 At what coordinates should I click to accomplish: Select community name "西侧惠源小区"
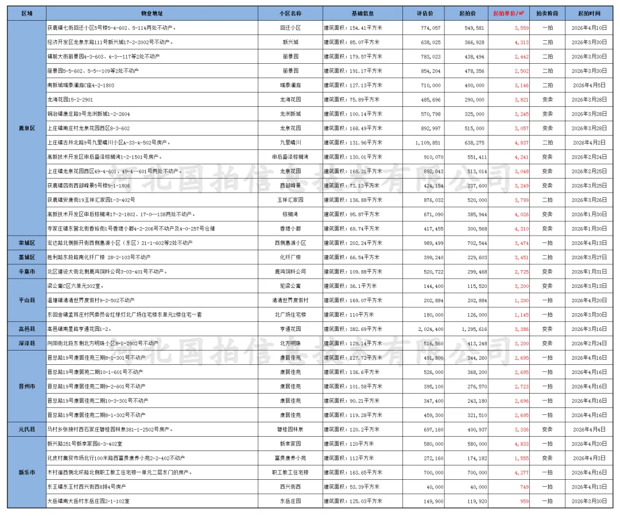(x=290, y=243)
